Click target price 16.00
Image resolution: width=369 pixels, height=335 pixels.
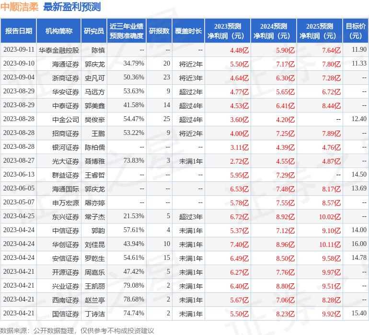359,244
